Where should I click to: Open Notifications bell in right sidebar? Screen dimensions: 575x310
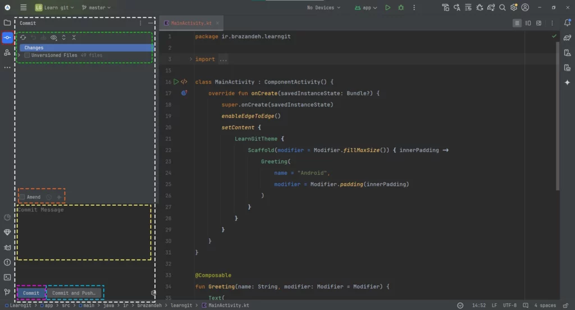pyautogui.click(x=567, y=22)
